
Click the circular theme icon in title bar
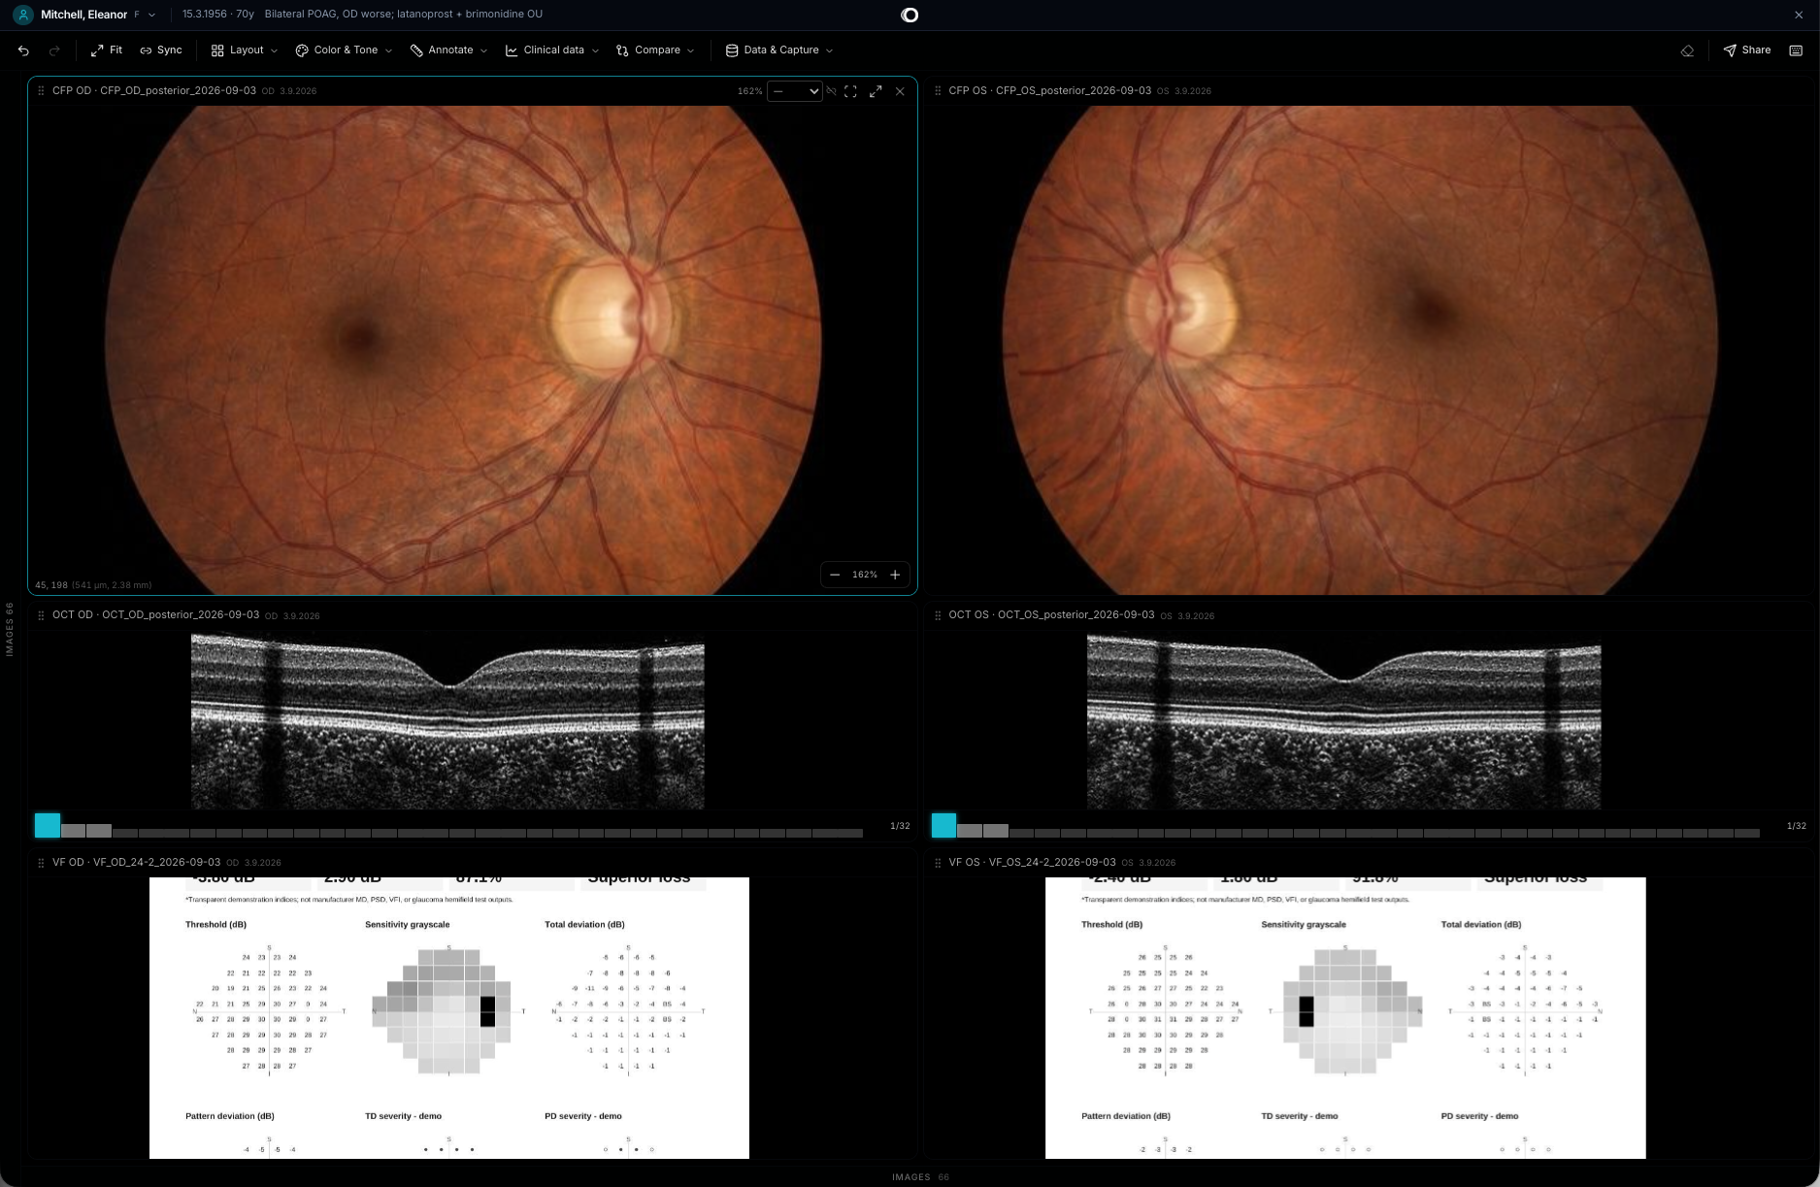point(910,15)
